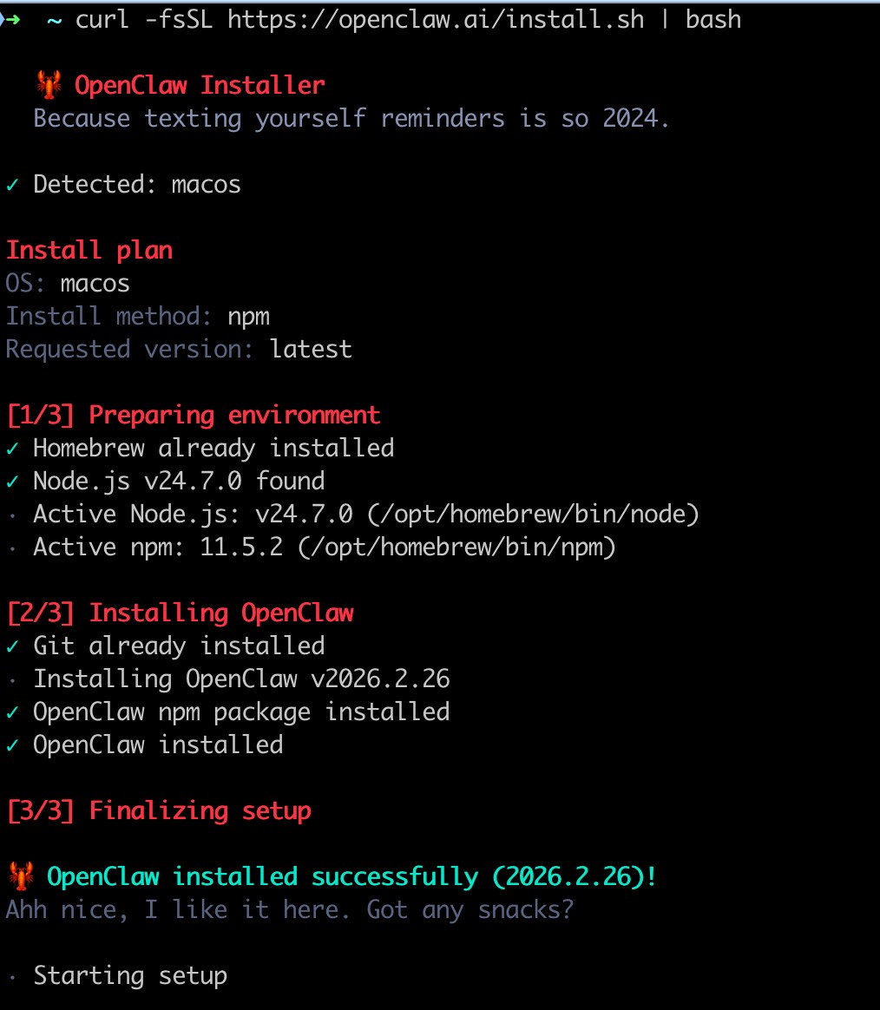Click the Starting setup line

point(130,976)
